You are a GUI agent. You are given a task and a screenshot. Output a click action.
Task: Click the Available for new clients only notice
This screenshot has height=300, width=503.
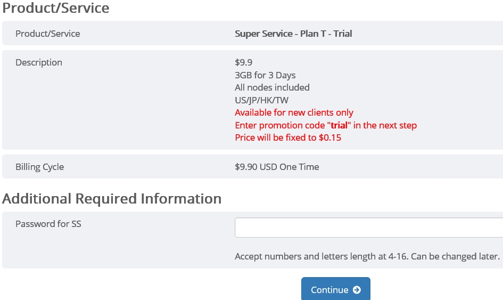294,112
